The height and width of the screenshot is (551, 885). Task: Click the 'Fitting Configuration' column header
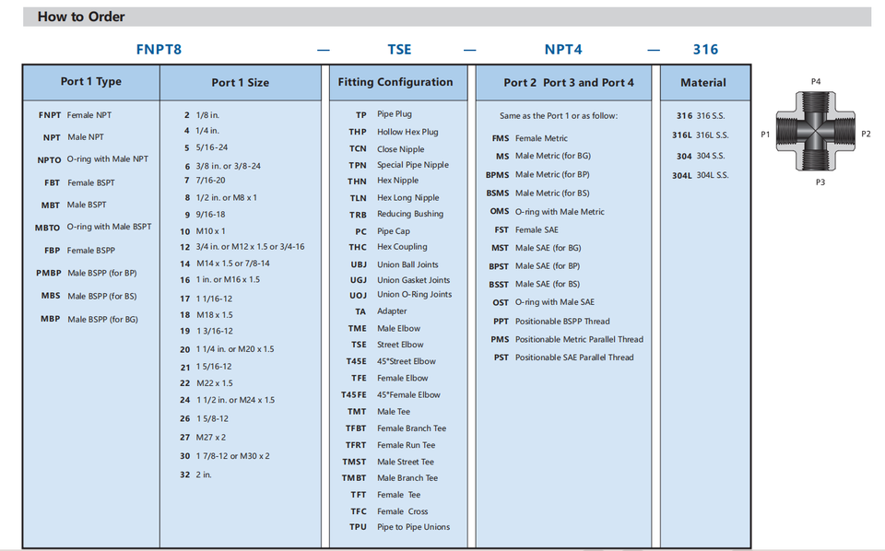395,82
